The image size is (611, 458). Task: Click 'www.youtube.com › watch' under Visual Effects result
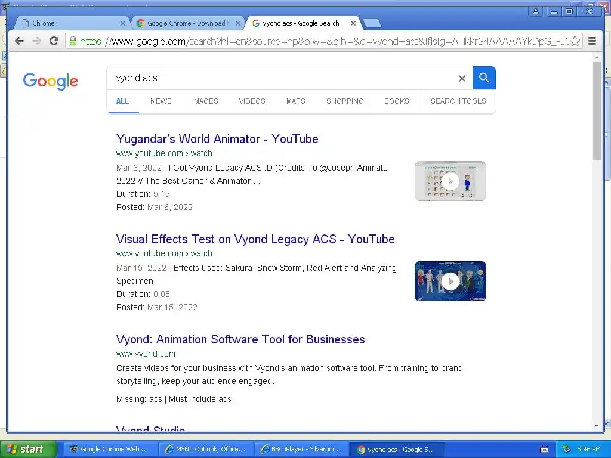pos(164,253)
